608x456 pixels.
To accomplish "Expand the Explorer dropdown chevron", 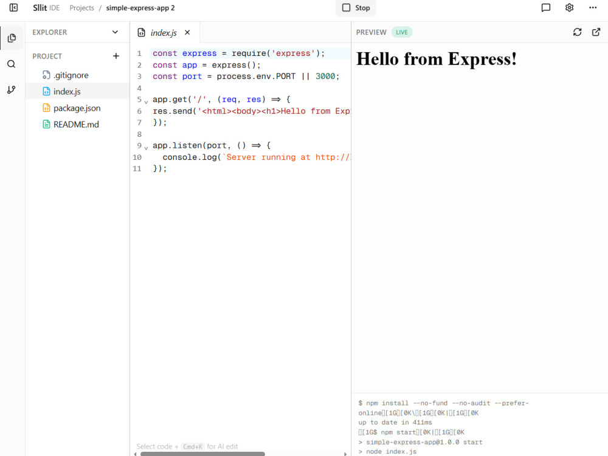I will [115, 32].
